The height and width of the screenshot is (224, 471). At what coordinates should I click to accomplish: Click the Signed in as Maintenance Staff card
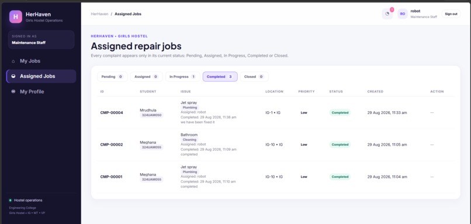tap(41, 40)
